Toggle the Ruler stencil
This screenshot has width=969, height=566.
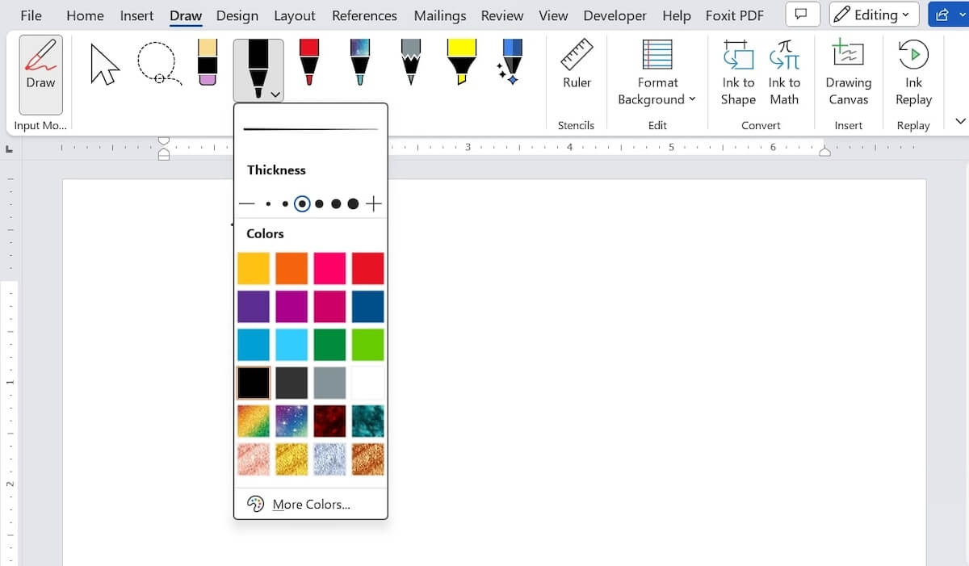tap(577, 65)
